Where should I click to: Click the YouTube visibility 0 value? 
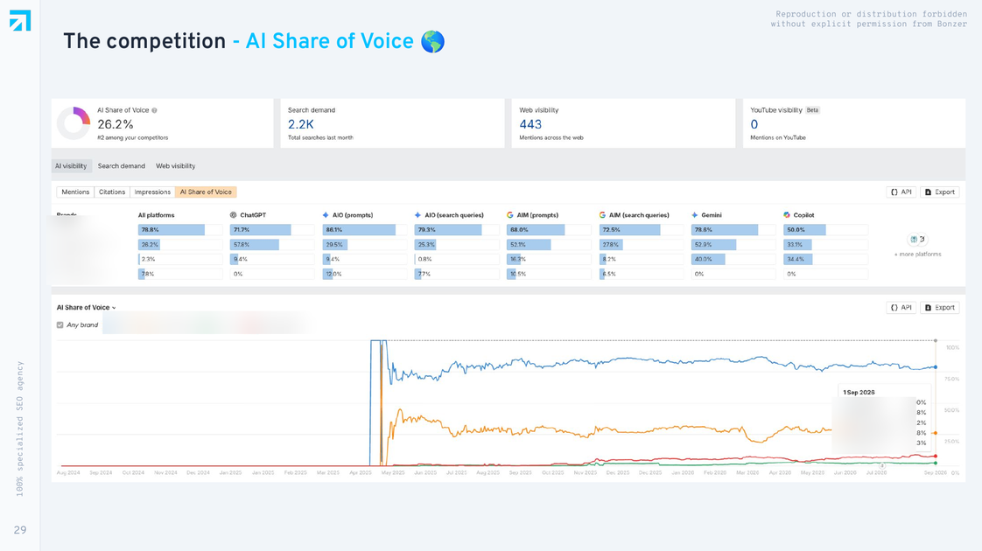pos(754,124)
